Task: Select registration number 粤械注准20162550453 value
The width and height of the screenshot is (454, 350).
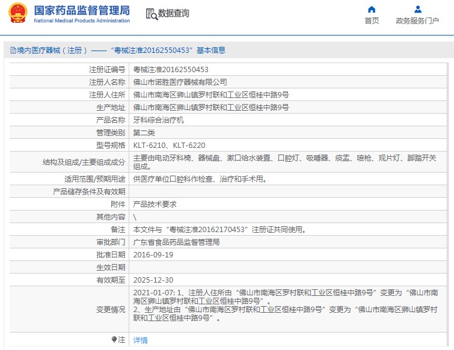Action: coord(171,70)
